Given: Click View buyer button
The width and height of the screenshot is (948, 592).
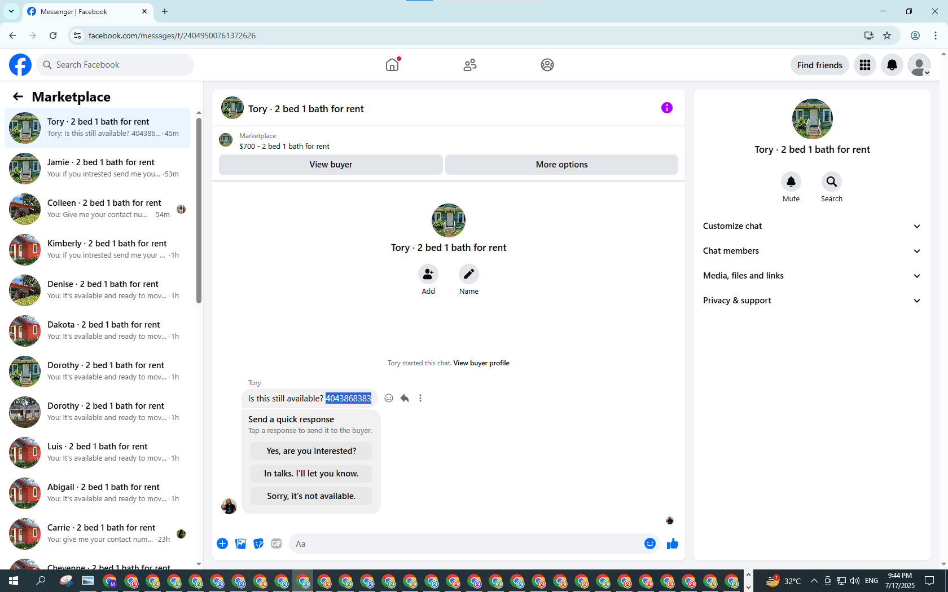Looking at the screenshot, I should coord(331,165).
